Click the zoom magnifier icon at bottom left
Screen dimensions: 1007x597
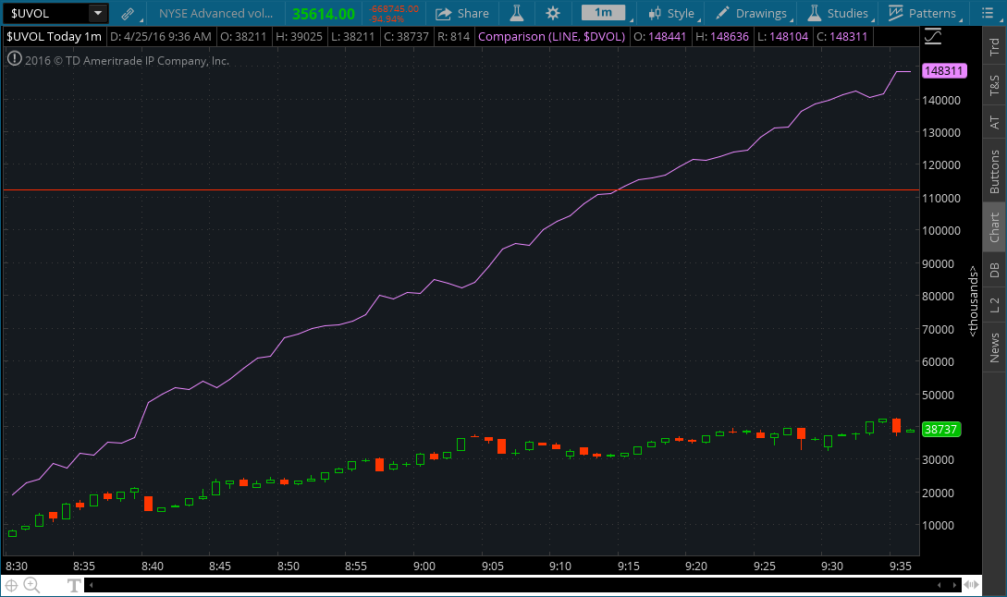click(x=31, y=585)
